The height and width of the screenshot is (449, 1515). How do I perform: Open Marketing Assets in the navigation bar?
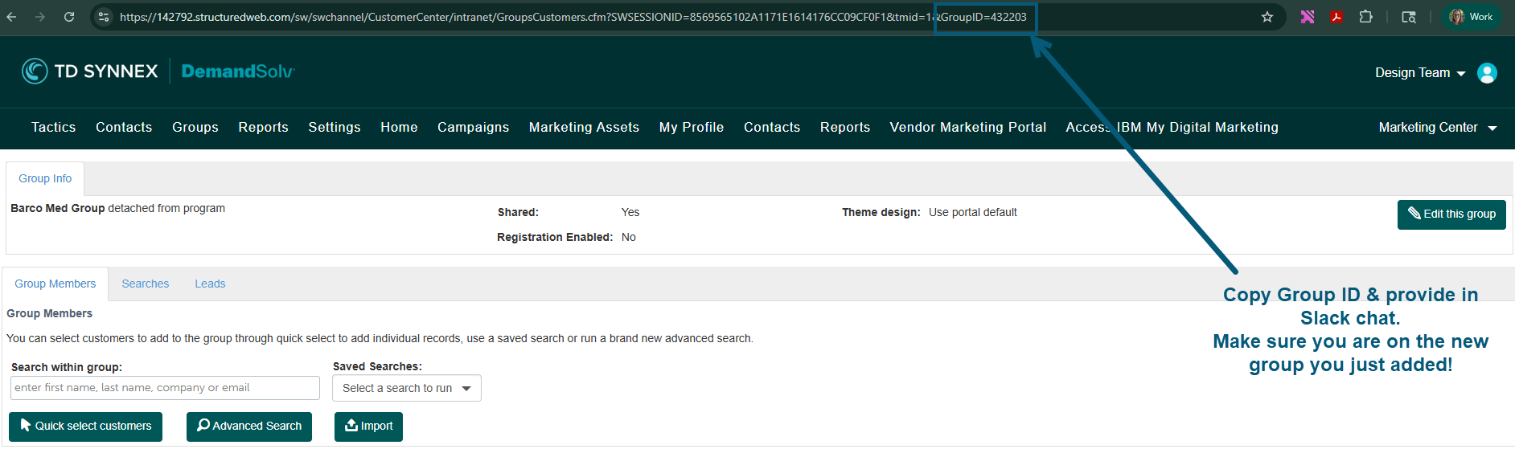[x=584, y=128]
